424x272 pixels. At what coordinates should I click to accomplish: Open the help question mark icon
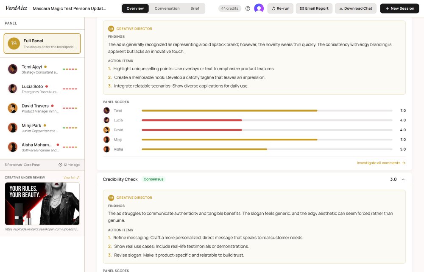pos(248,8)
